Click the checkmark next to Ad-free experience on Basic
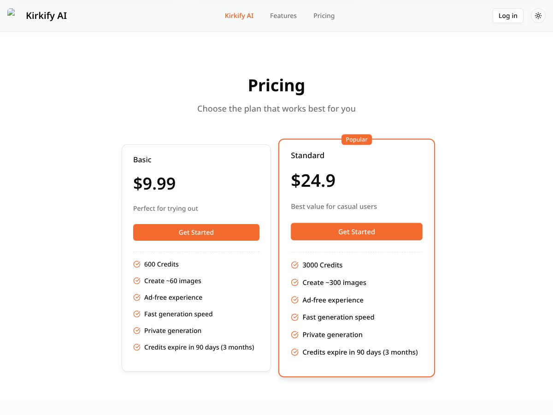 [x=137, y=297]
